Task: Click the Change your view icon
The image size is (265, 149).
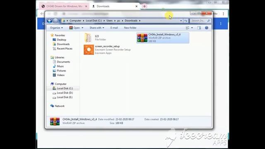Action: 188,28
